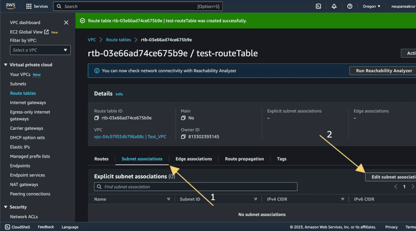416x231 pixels.
Task: Open the Name column sort dropdown
Action: tap(168, 199)
